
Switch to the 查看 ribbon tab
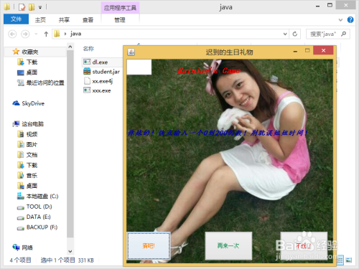pyautogui.click(x=88, y=20)
